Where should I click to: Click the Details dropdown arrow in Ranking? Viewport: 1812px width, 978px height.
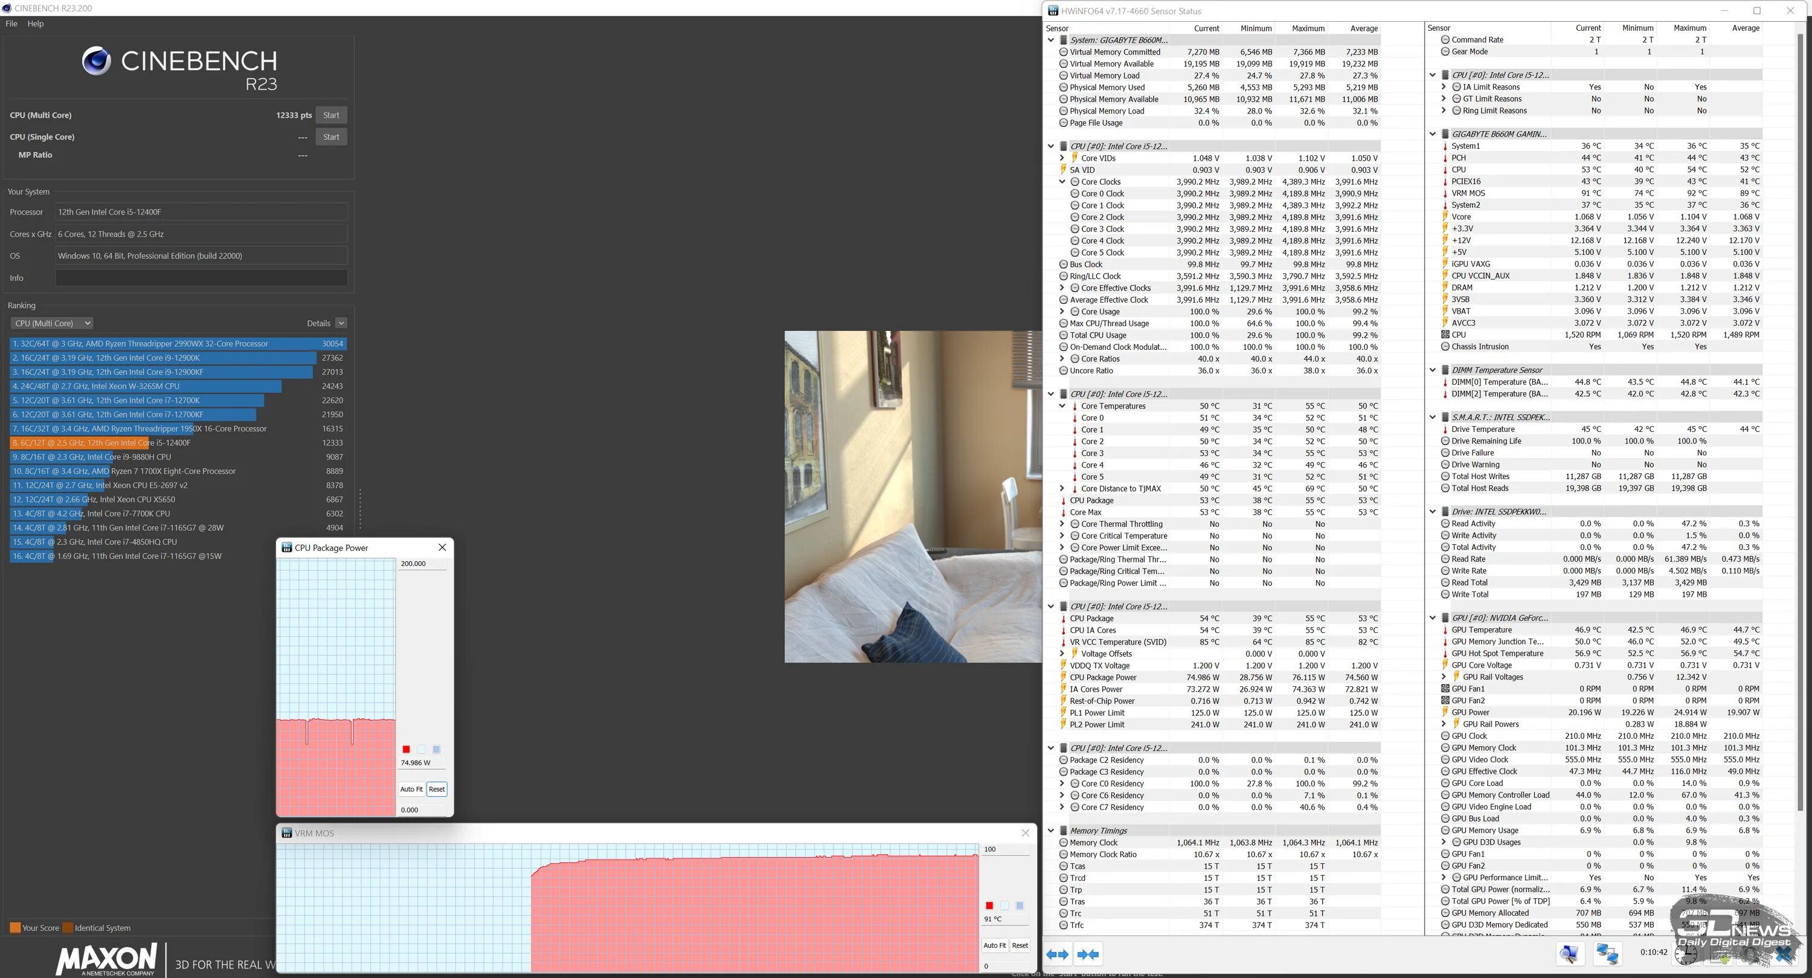tap(341, 323)
